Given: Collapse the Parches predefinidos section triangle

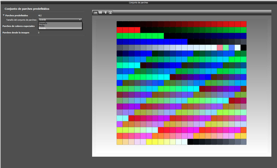Looking at the screenshot, I should coord(3,16).
